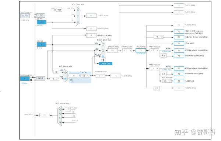Select HSI in the PLL Source Mux
221x141 pixels.
pos(66,72)
